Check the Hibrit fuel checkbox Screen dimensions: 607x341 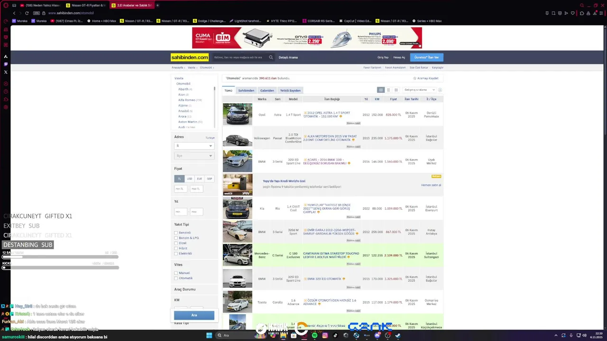[176, 248]
